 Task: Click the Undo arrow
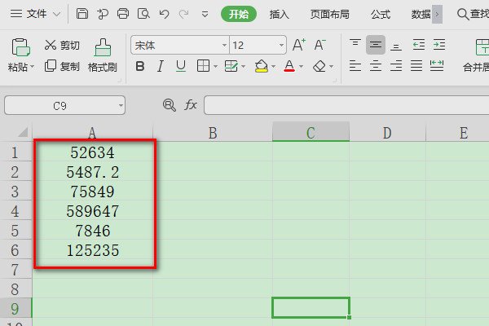[x=164, y=14]
